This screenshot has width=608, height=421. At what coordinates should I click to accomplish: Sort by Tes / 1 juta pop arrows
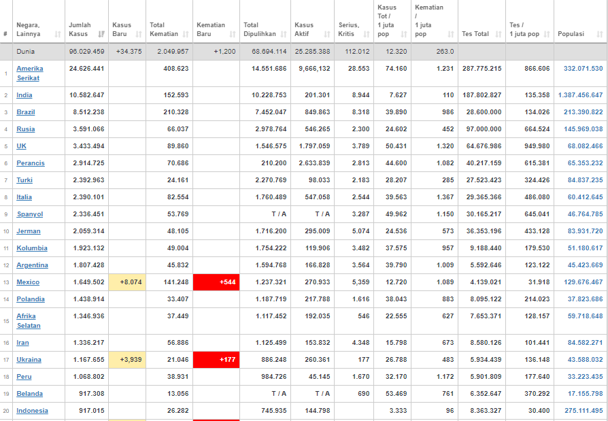(547, 34)
